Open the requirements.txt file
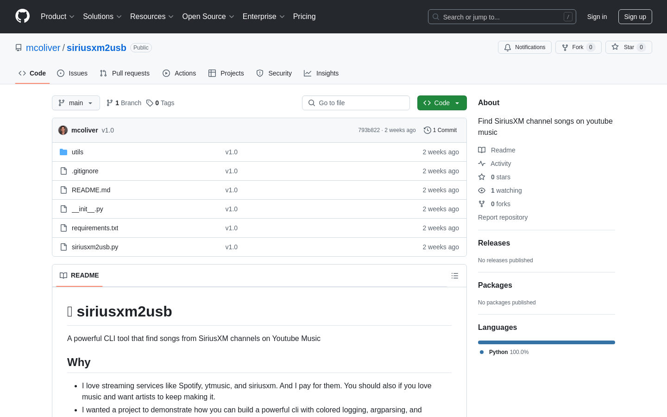Viewport: 667px width, 417px height. [x=95, y=228]
